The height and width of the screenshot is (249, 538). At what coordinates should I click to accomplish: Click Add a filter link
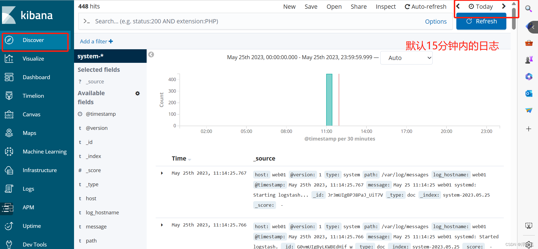click(96, 41)
